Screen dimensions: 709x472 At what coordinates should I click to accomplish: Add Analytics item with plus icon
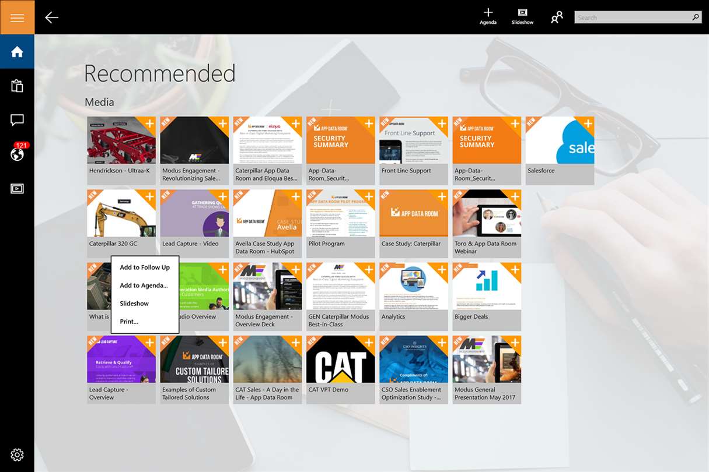pos(442,270)
